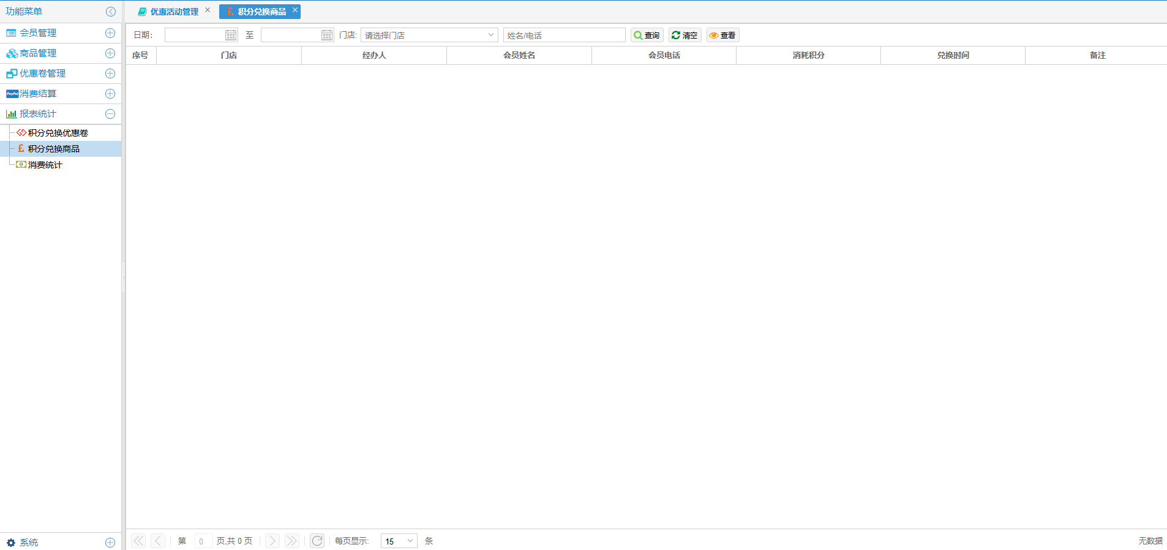Screen dimensions: 1167x550
Task: Close the 优惠活动管理 tab
Action: (x=208, y=10)
